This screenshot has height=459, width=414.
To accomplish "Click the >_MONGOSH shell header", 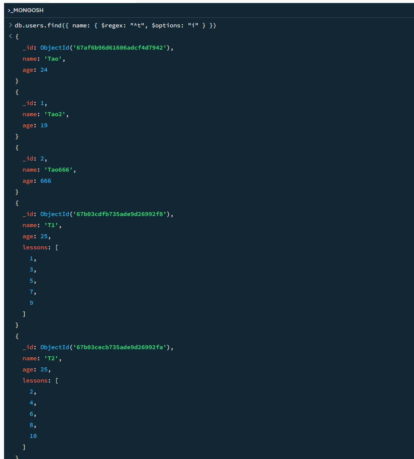I will click(x=26, y=10).
